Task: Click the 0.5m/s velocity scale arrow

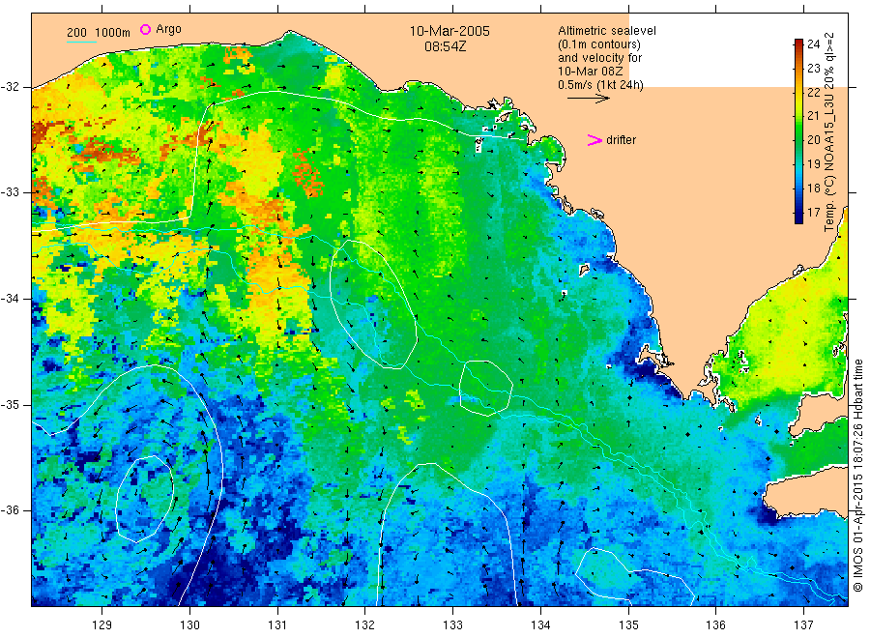Action: tap(588, 99)
